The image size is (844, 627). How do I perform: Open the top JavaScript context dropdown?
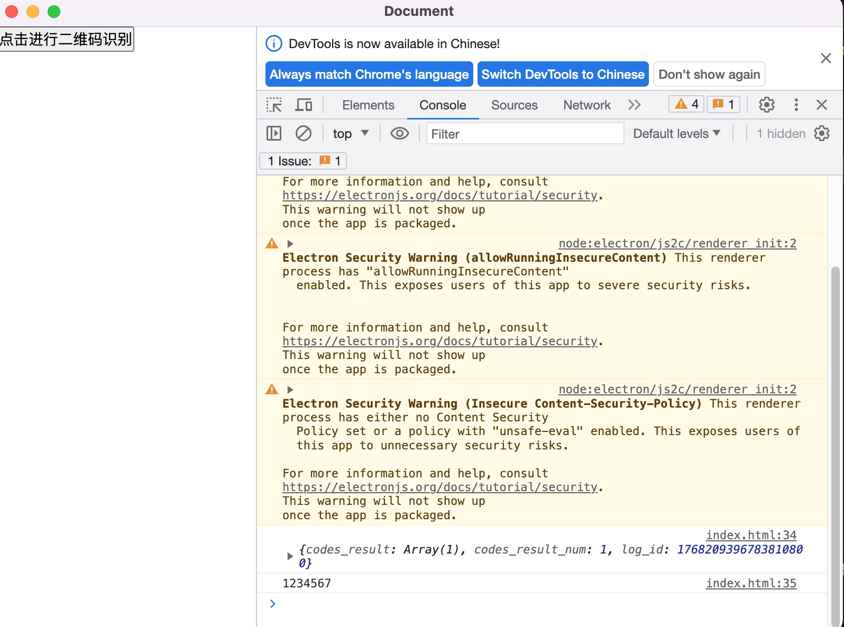(x=351, y=133)
